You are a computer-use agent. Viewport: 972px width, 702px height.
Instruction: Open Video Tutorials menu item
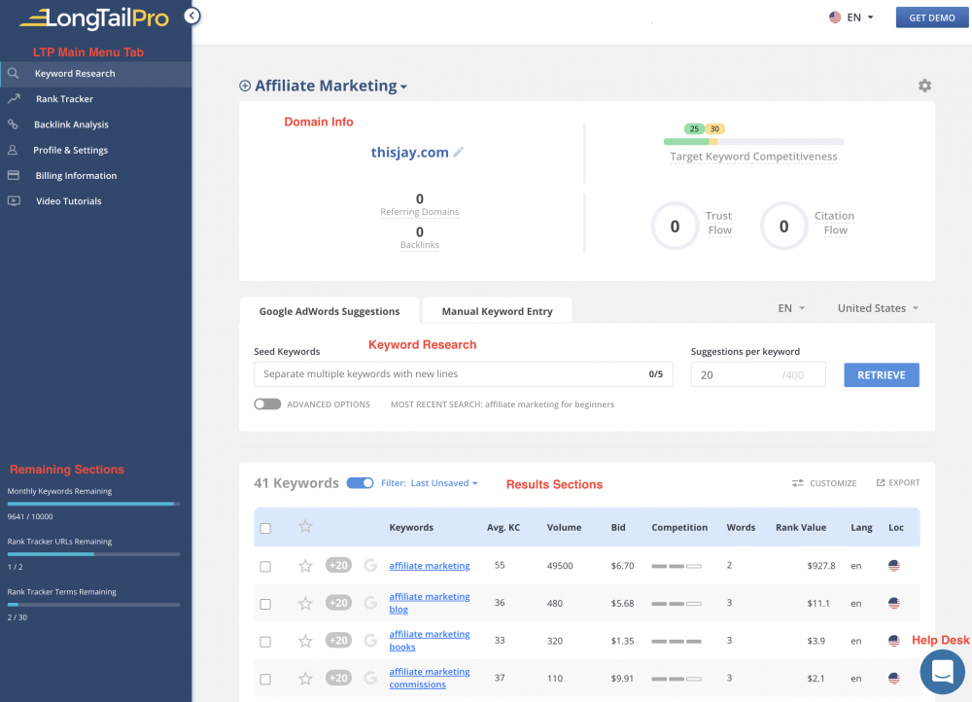(95, 201)
